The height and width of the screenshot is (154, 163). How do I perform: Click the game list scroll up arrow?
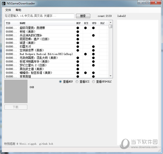pos(110,22)
